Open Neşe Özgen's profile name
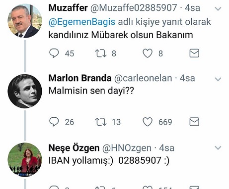Screen dimensions: 229x189 click(74, 148)
